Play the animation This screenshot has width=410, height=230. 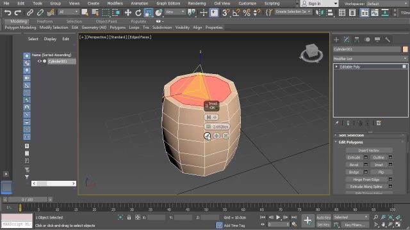(278, 217)
